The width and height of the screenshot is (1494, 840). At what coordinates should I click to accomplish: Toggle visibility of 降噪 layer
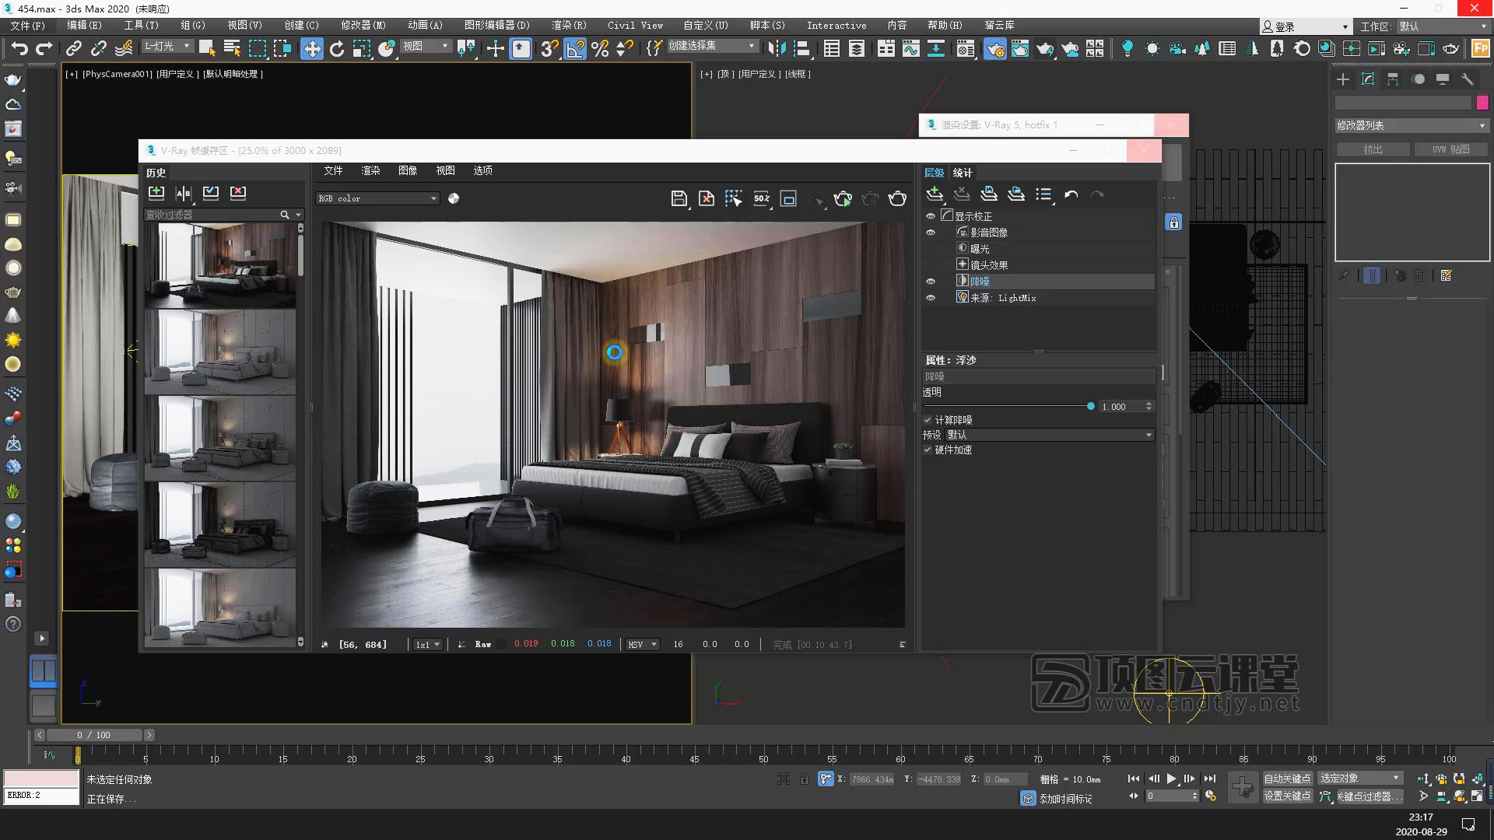(x=930, y=282)
